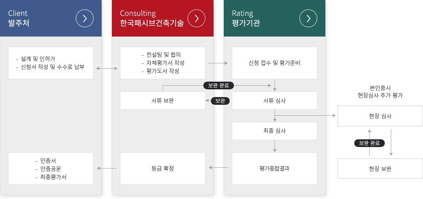
Task: Select the 서류 심사 box
Action: tap(275, 101)
